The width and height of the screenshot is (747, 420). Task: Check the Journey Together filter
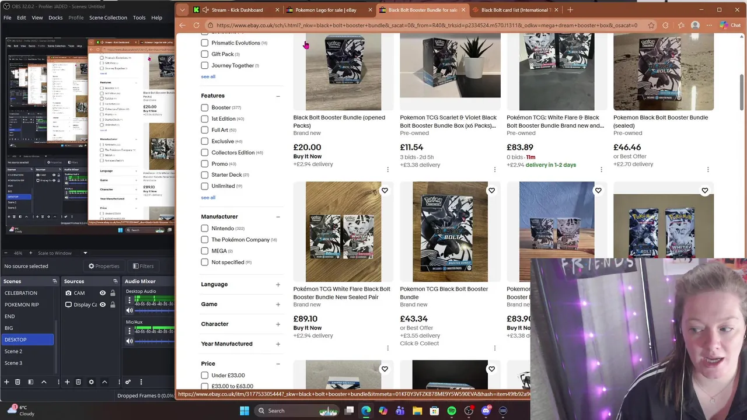(204, 65)
